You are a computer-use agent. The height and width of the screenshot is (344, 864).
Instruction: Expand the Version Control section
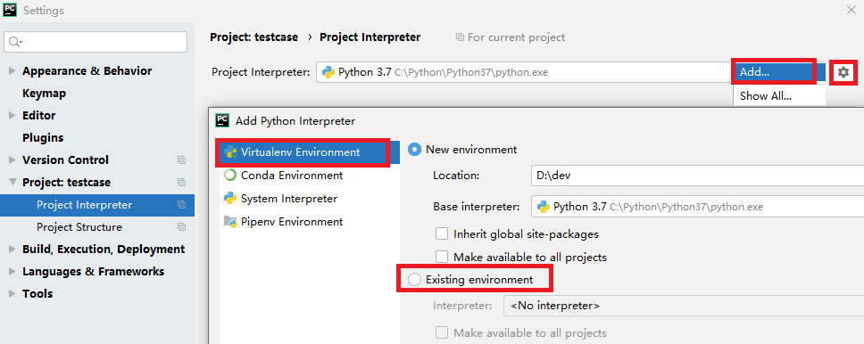12,160
